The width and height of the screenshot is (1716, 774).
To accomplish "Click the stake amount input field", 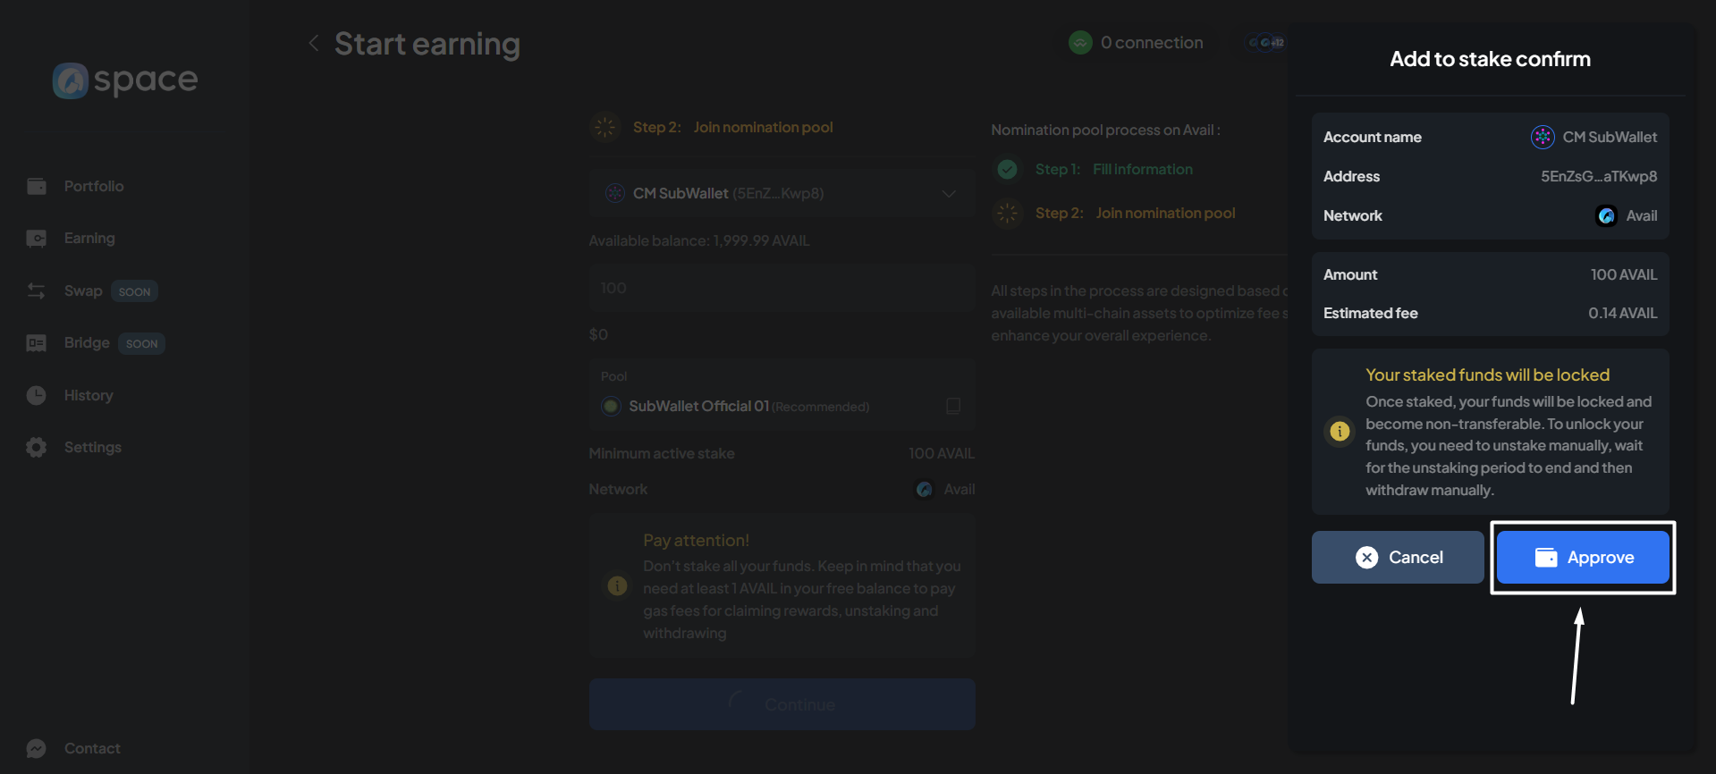I will (x=781, y=288).
